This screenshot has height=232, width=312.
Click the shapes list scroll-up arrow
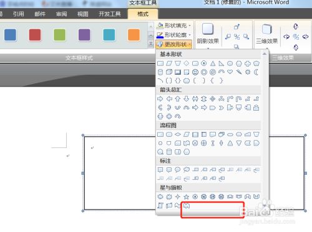(x=265, y=54)
